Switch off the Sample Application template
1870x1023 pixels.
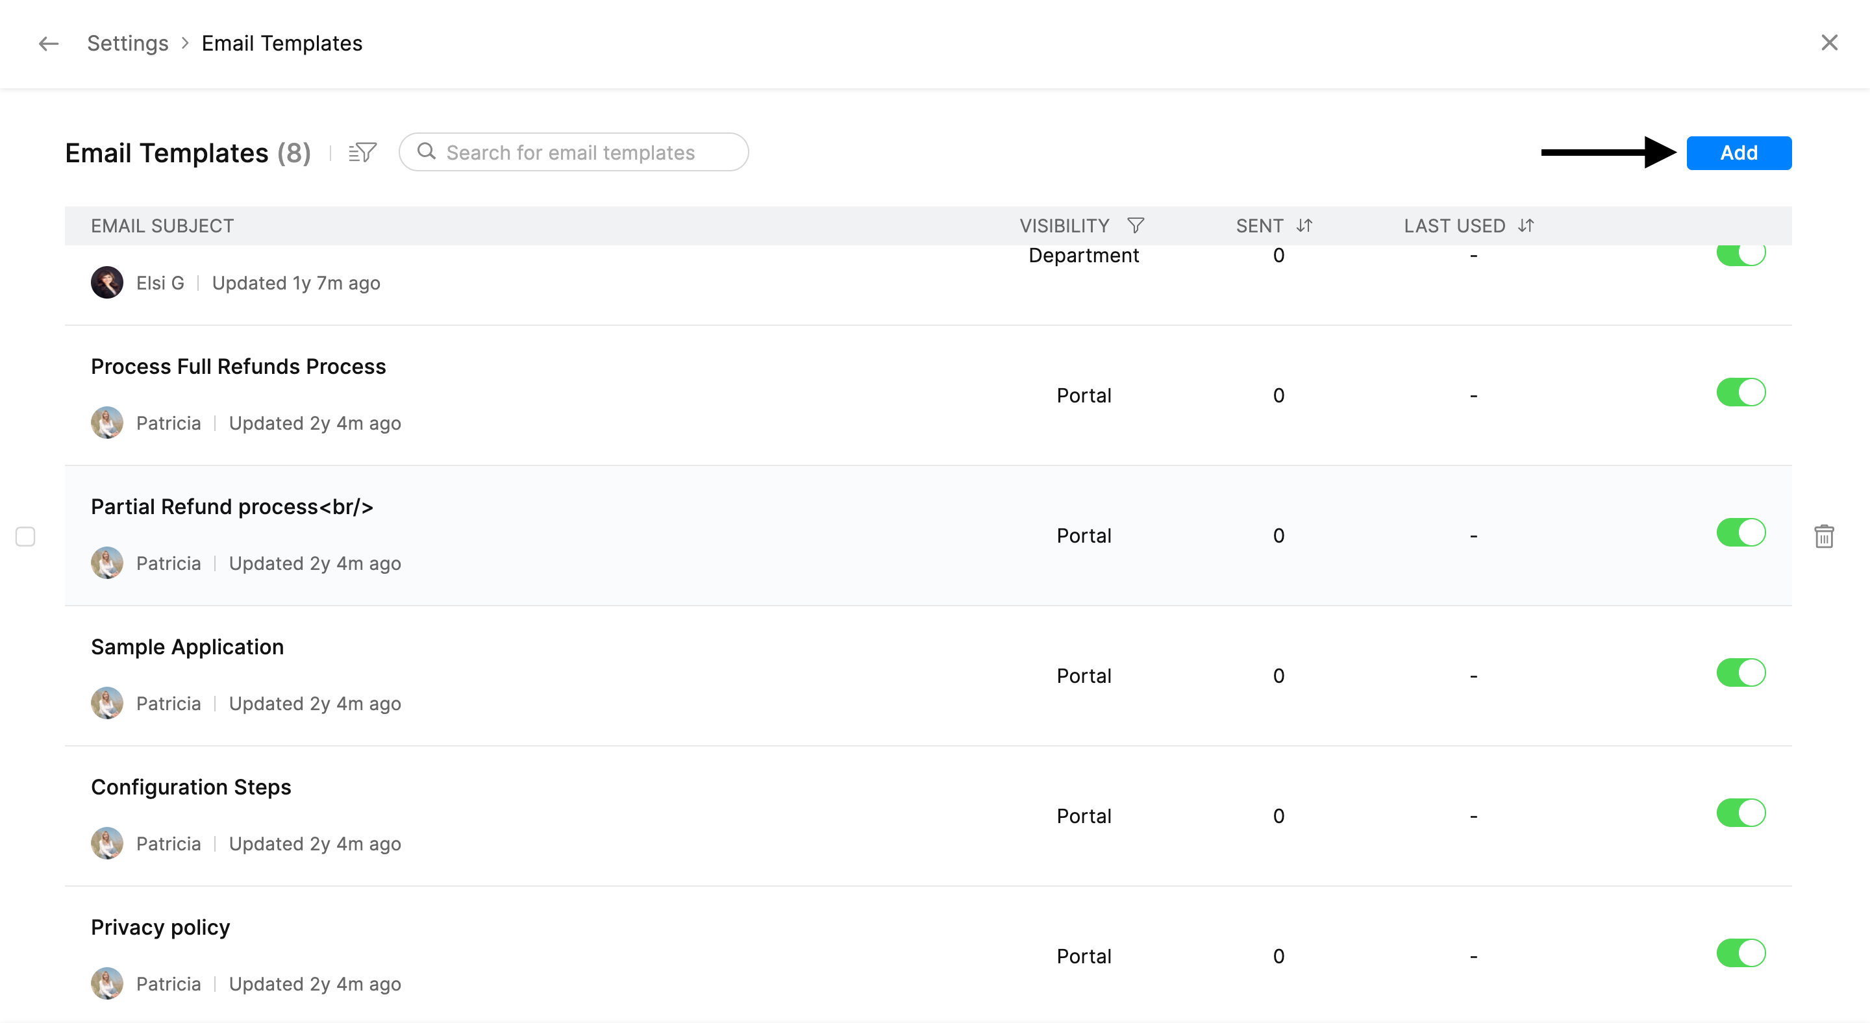1740,672
